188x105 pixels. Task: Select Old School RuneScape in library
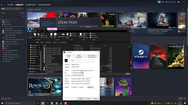(x=11, y=50)
